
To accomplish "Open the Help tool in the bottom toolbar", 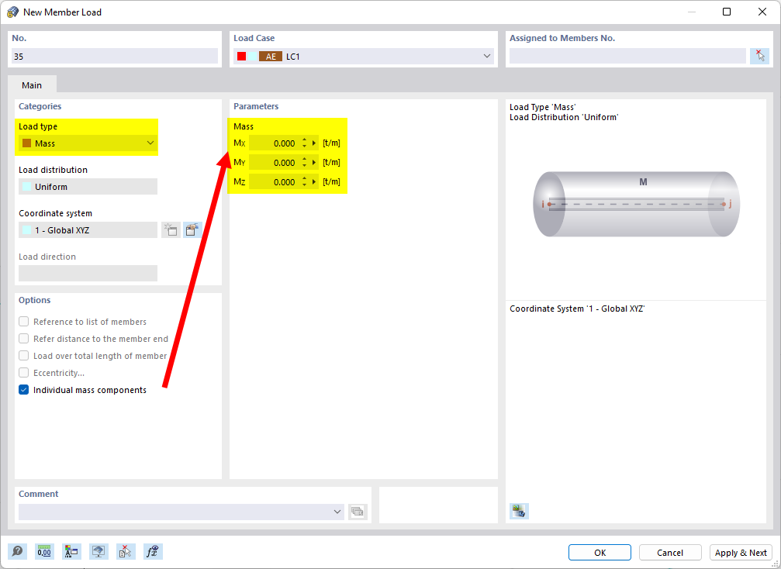I will [x=17, y=551].
